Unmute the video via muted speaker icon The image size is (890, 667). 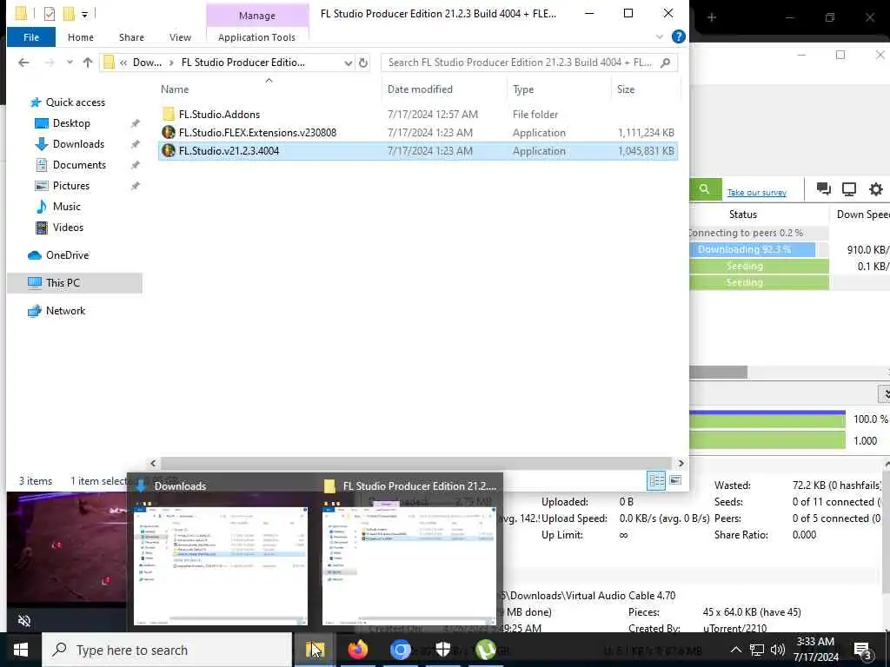pyautogui.click(x=24, y=620)
